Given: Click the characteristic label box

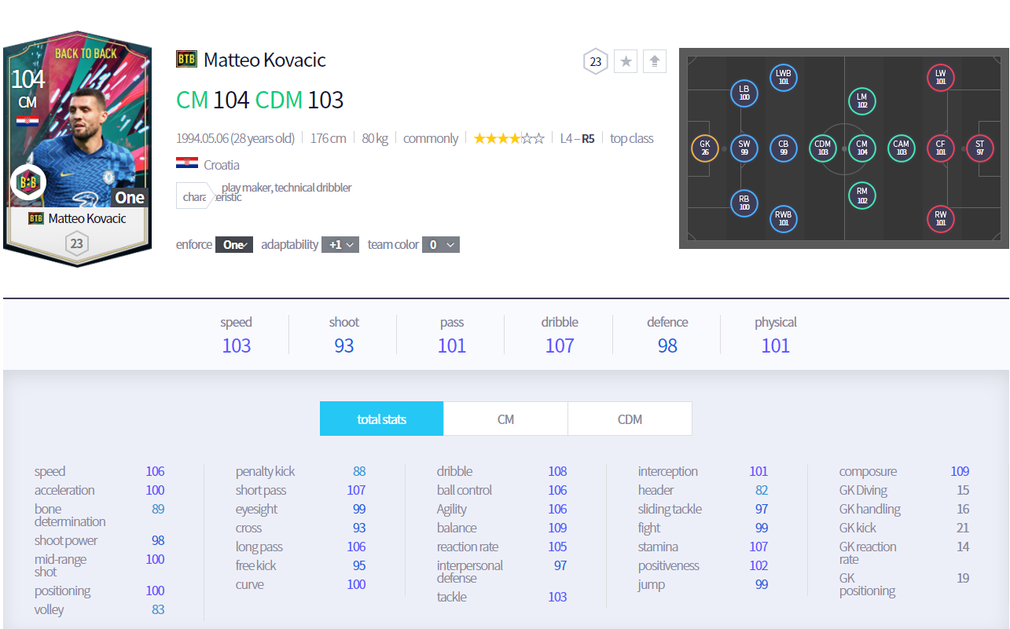Looking at the screenshot, I should 194,196.
